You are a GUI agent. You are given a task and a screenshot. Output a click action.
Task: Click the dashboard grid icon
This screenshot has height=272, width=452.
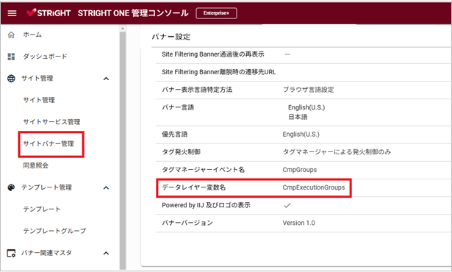(x=11, y=57)
